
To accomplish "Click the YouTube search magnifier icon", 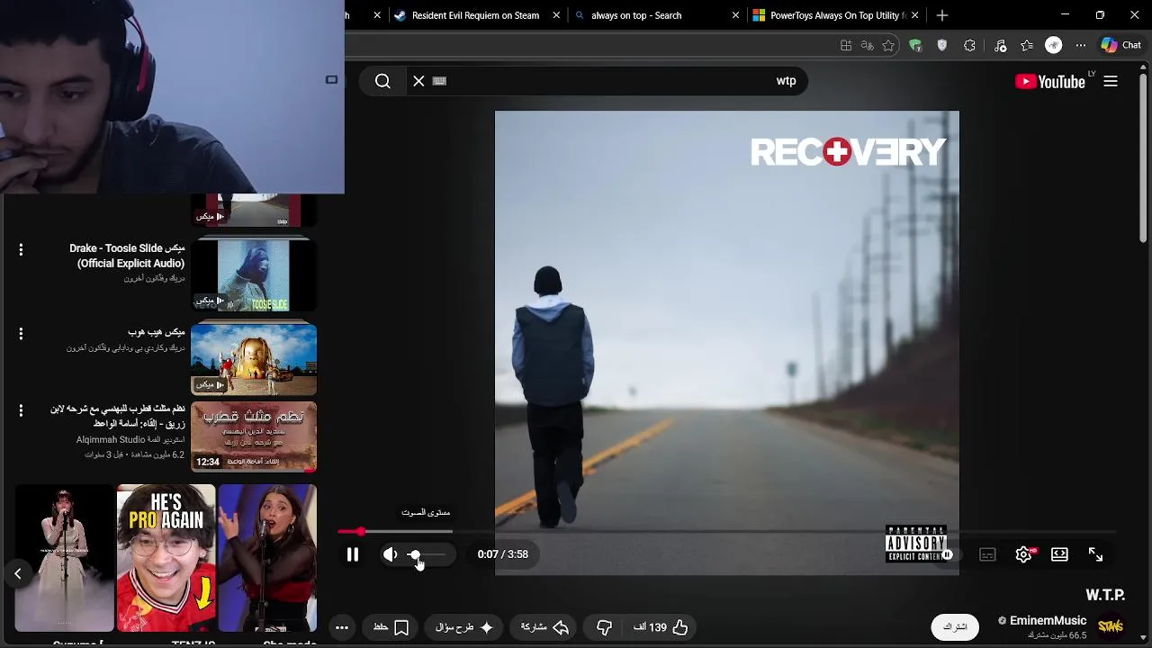I will 382,81.
